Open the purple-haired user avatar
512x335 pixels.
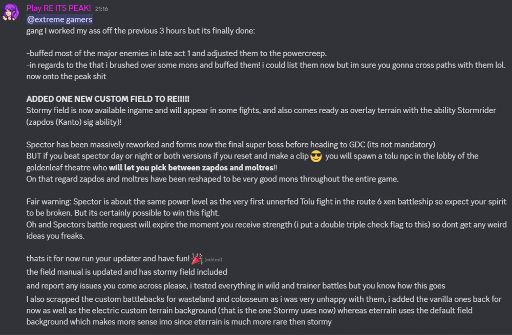(x=10, y=12)
